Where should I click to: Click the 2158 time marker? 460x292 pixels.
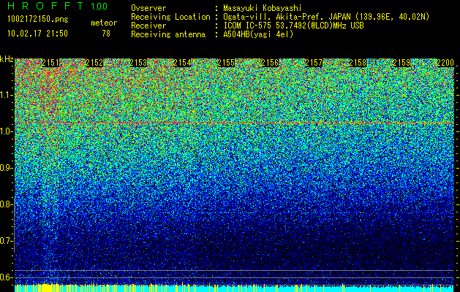358,63
